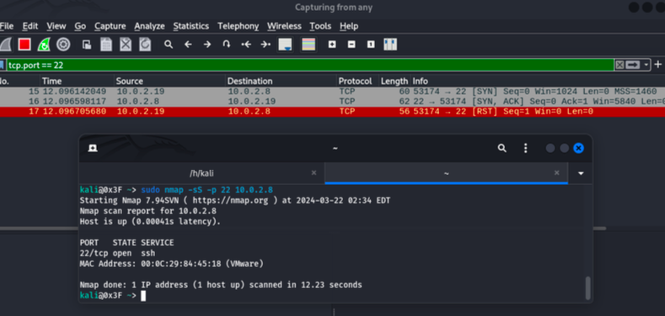The height and width of the screenshot is (316, 665).
Task: Expand the terminal tab list dropdown
Action: click(581, 173)
